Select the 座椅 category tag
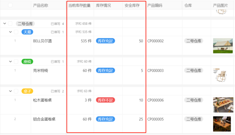235x135 pixels. coord(27,62)
